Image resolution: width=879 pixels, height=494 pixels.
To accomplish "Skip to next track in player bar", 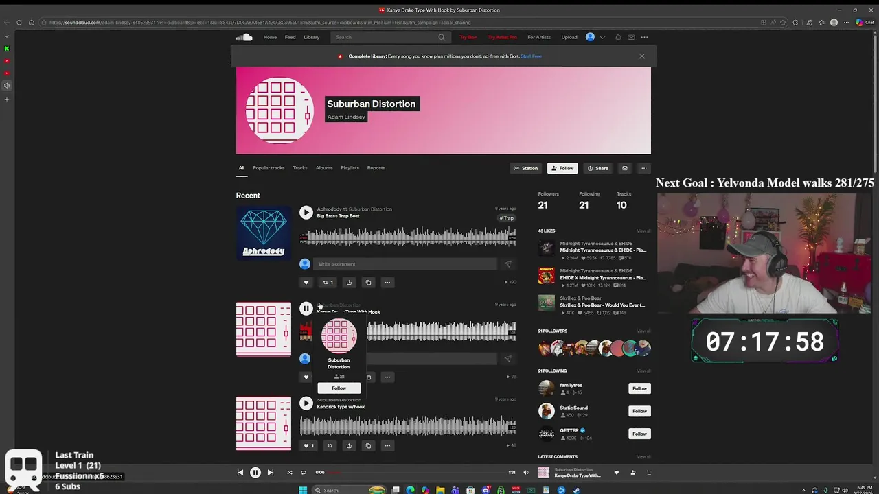I will [270, 473].
